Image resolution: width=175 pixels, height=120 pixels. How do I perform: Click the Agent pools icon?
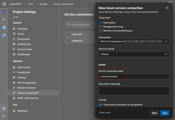tap(14, 67)
